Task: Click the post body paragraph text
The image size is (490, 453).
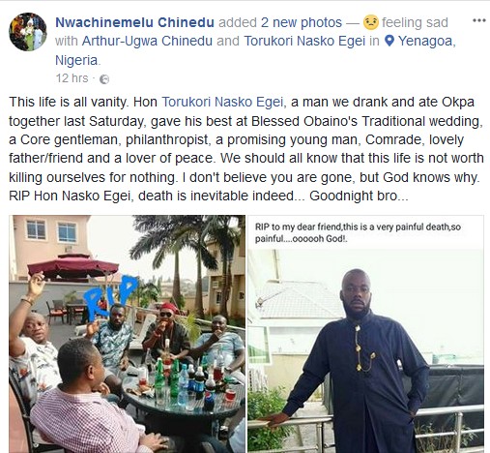Action: [246, 149]
